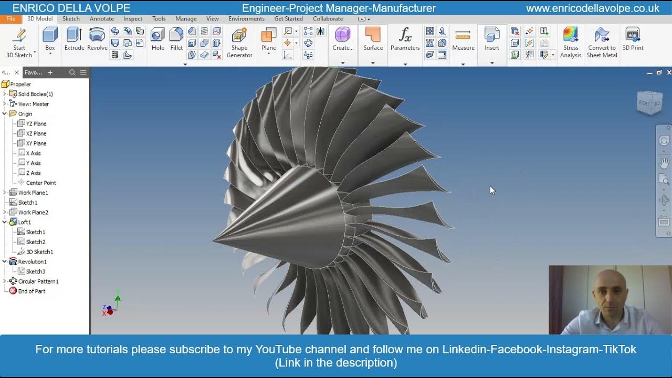Expand the Work Plane1 node
672x378 pixels.
pyautogui.click(x=5, y=193)
